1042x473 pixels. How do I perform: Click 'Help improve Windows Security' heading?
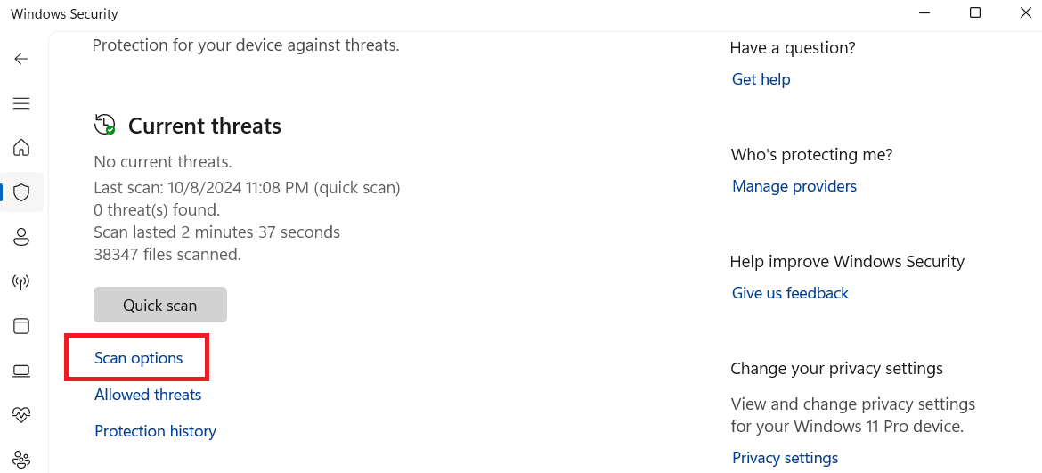click(847, 261)
